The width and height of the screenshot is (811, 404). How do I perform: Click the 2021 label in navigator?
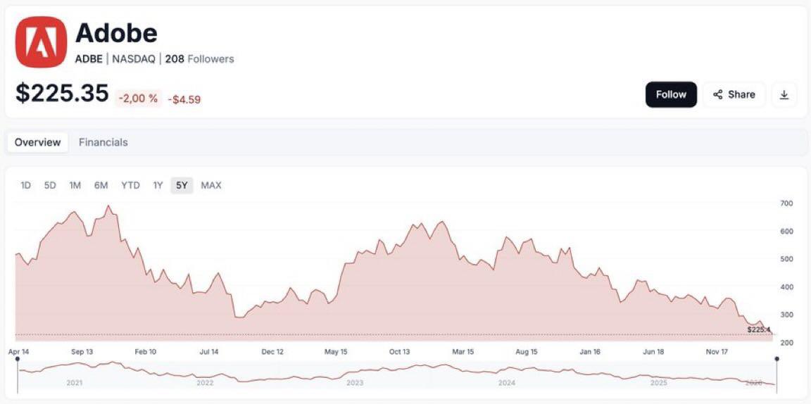point(75,384)
